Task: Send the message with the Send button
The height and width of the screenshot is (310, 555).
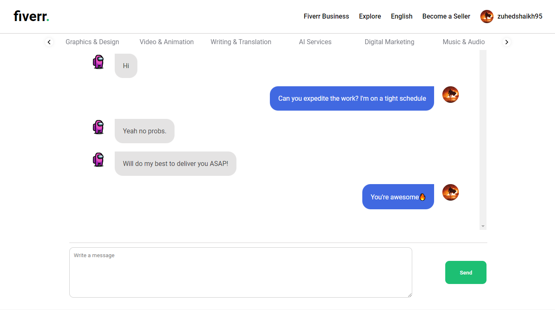Action: point(466,272)
